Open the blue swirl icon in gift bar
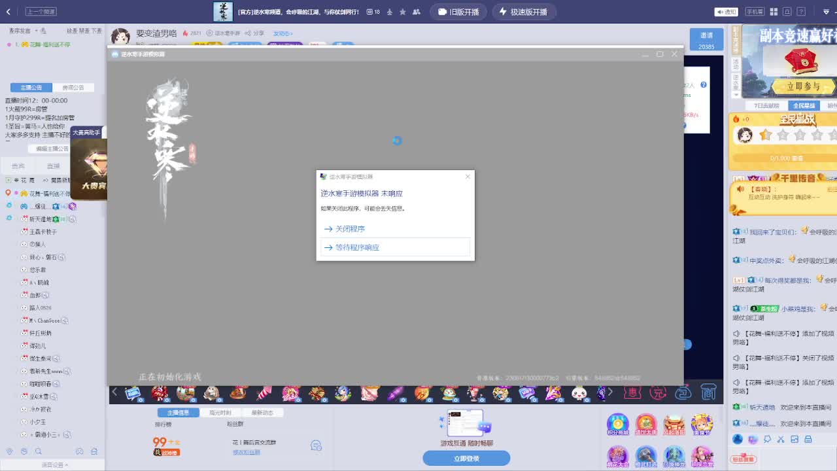837x471 pixels. point(683,392)
